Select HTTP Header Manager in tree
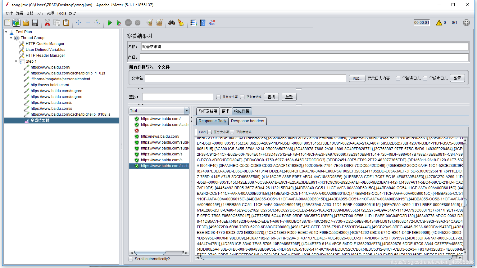Viewport: 477px width, 268px height. pos(45,56)
